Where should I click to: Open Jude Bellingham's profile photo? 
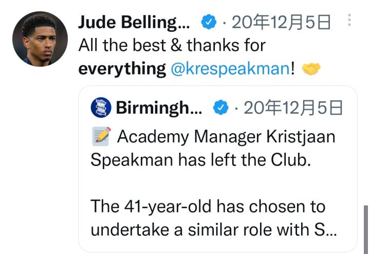click(x=40, y=40)
